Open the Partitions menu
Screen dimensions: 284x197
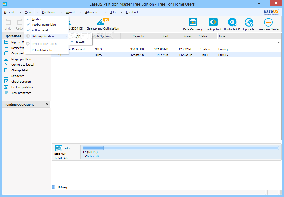pyautogui.click(x=48, y=12)
